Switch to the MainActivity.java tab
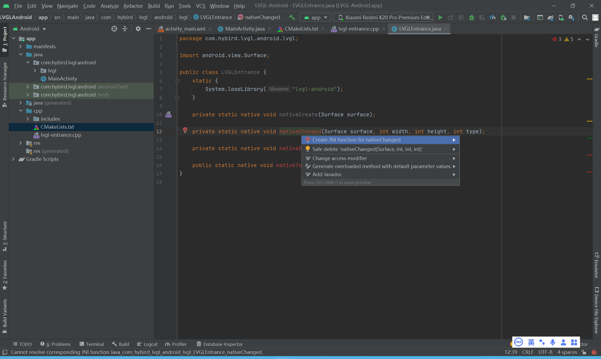The width and height of the screenshot is (601, 359). 245,29
